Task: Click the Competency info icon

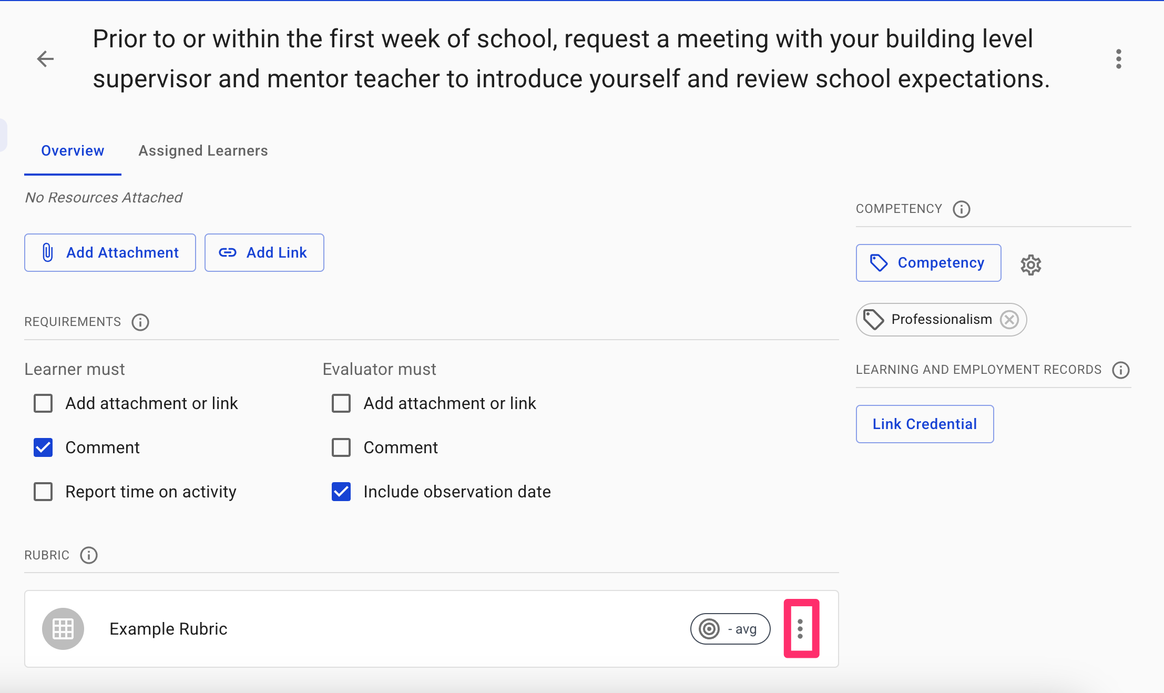Action: click(x=961, y=209)
